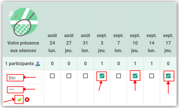Click the masked password field
179x108 pixels.
(x=23, y=90)
